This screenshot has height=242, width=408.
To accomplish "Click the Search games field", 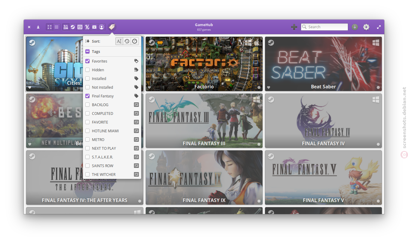I will pyautogui.click(x=324, y=27).
